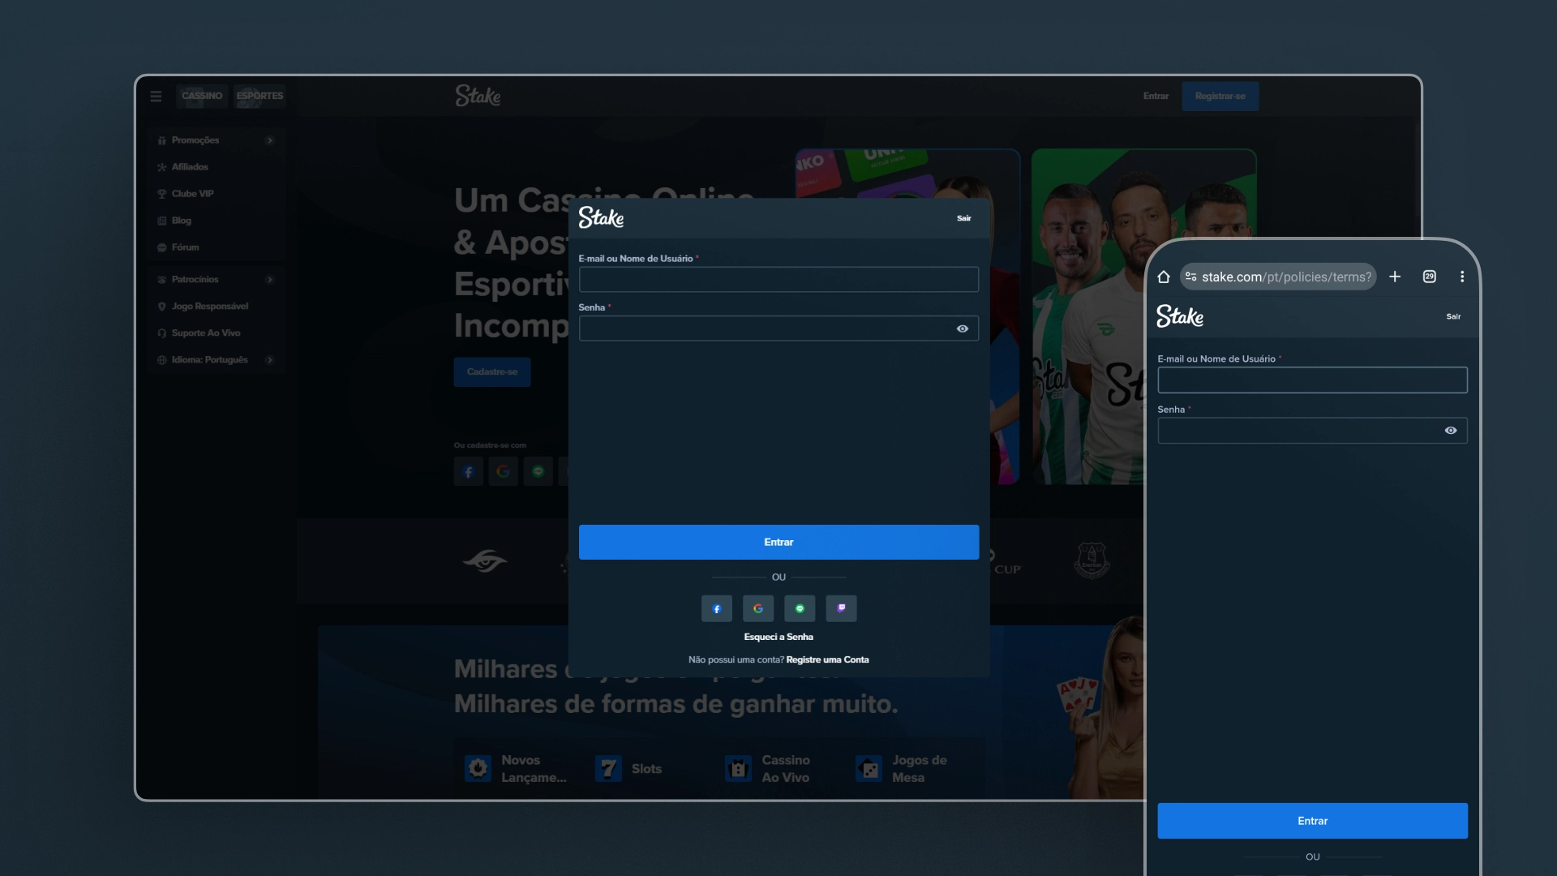Switch to the ESPORTES tab
The width and height of the screenshot is (1557, 876).
pos(259,96)
